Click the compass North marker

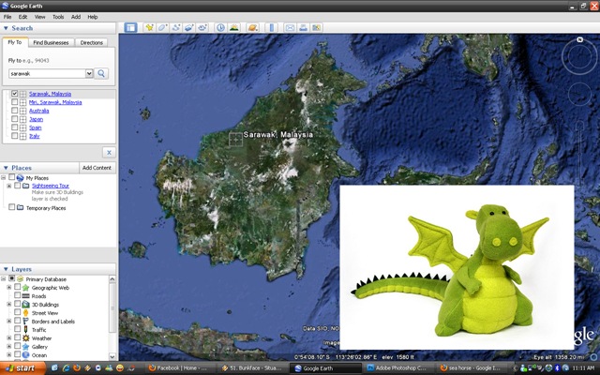tap(579, 39)
